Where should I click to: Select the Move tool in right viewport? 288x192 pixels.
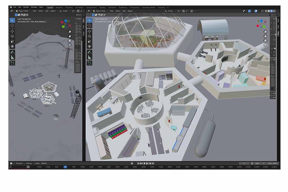pyautogui.click(x=89, y=31)
